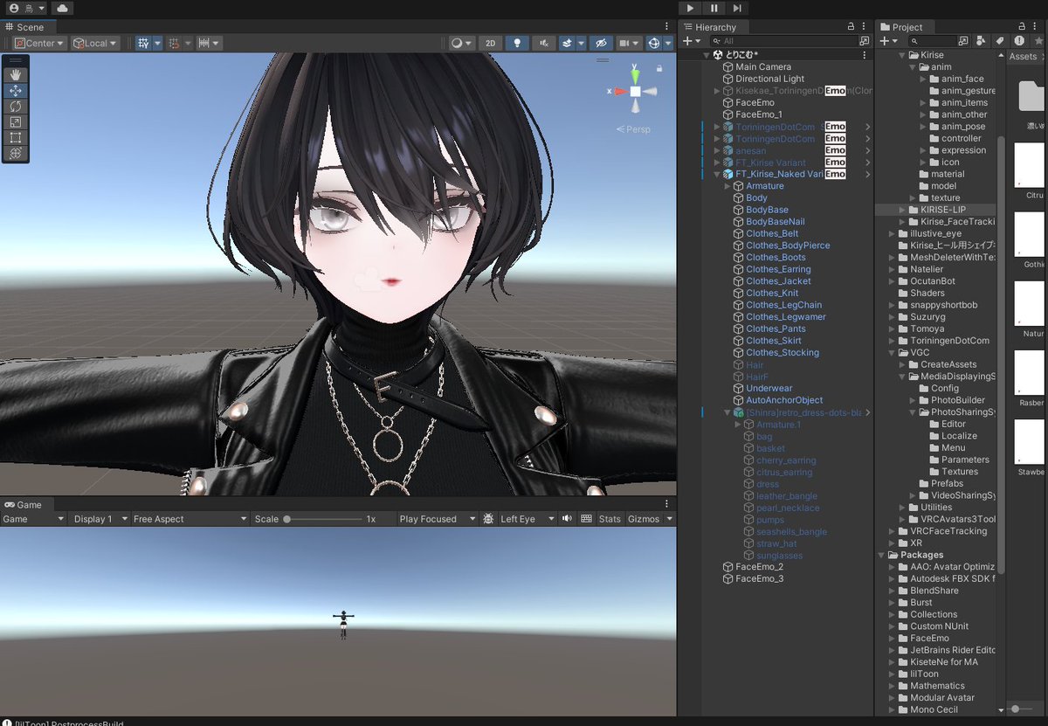Screen dimensions: 1048x726
Task: Click the Stats button
Action: (610, 519)
